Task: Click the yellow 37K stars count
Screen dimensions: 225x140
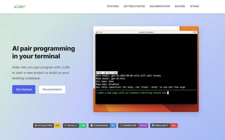Action: pyautogui.click(x=57, y=125)
